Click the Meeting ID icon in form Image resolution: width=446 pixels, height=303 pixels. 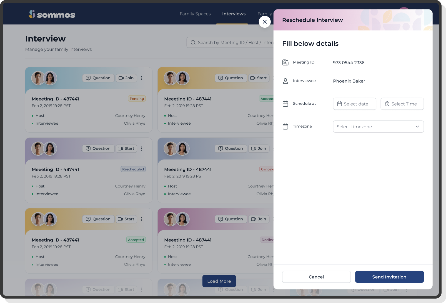(x=285, y=63)
